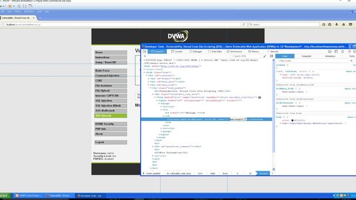Screen dimensions: 356x200
Task: Open Setup / Reset DB page
Action: (111, 62)
